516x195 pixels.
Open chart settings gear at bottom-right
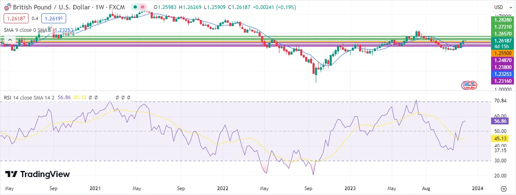(504, 189)
